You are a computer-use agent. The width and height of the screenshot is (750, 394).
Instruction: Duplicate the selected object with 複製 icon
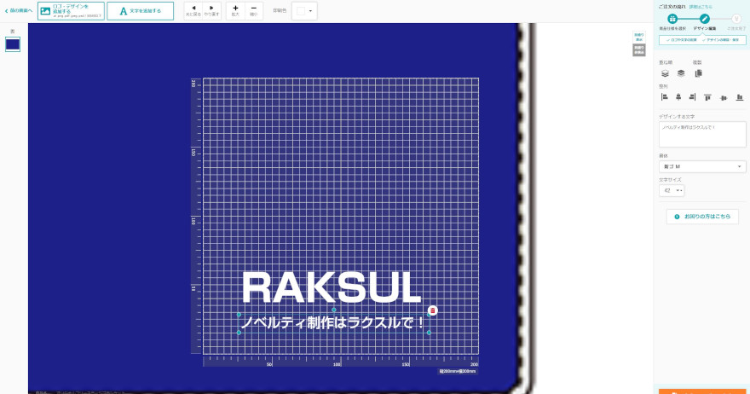click(x=698, y=73)
